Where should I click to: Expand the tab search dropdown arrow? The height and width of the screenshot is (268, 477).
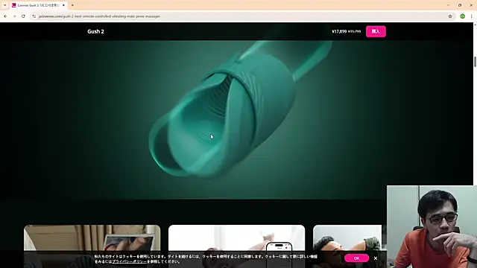tap(4, 5)
